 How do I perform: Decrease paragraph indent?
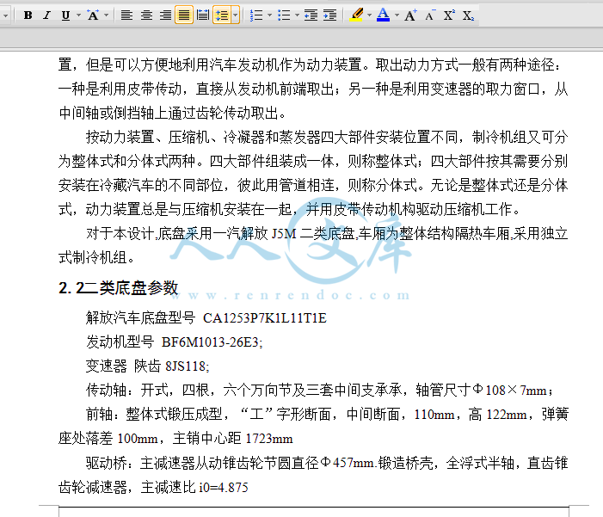click(311, 15)
